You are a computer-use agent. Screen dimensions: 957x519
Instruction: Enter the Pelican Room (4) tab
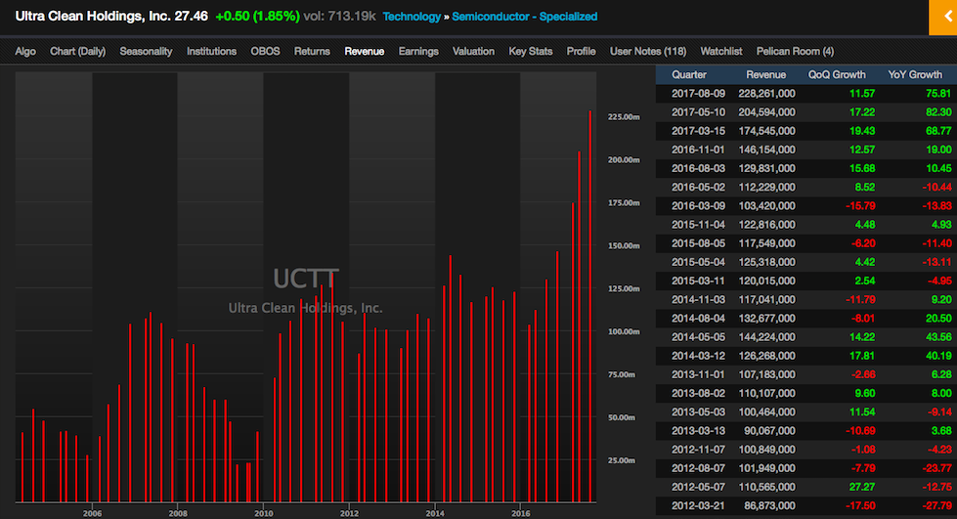[795, 51]
